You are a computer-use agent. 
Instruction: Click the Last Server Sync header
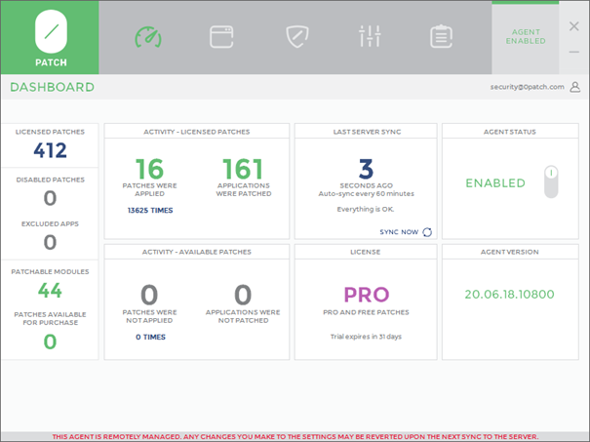click(x=367, y=132)
